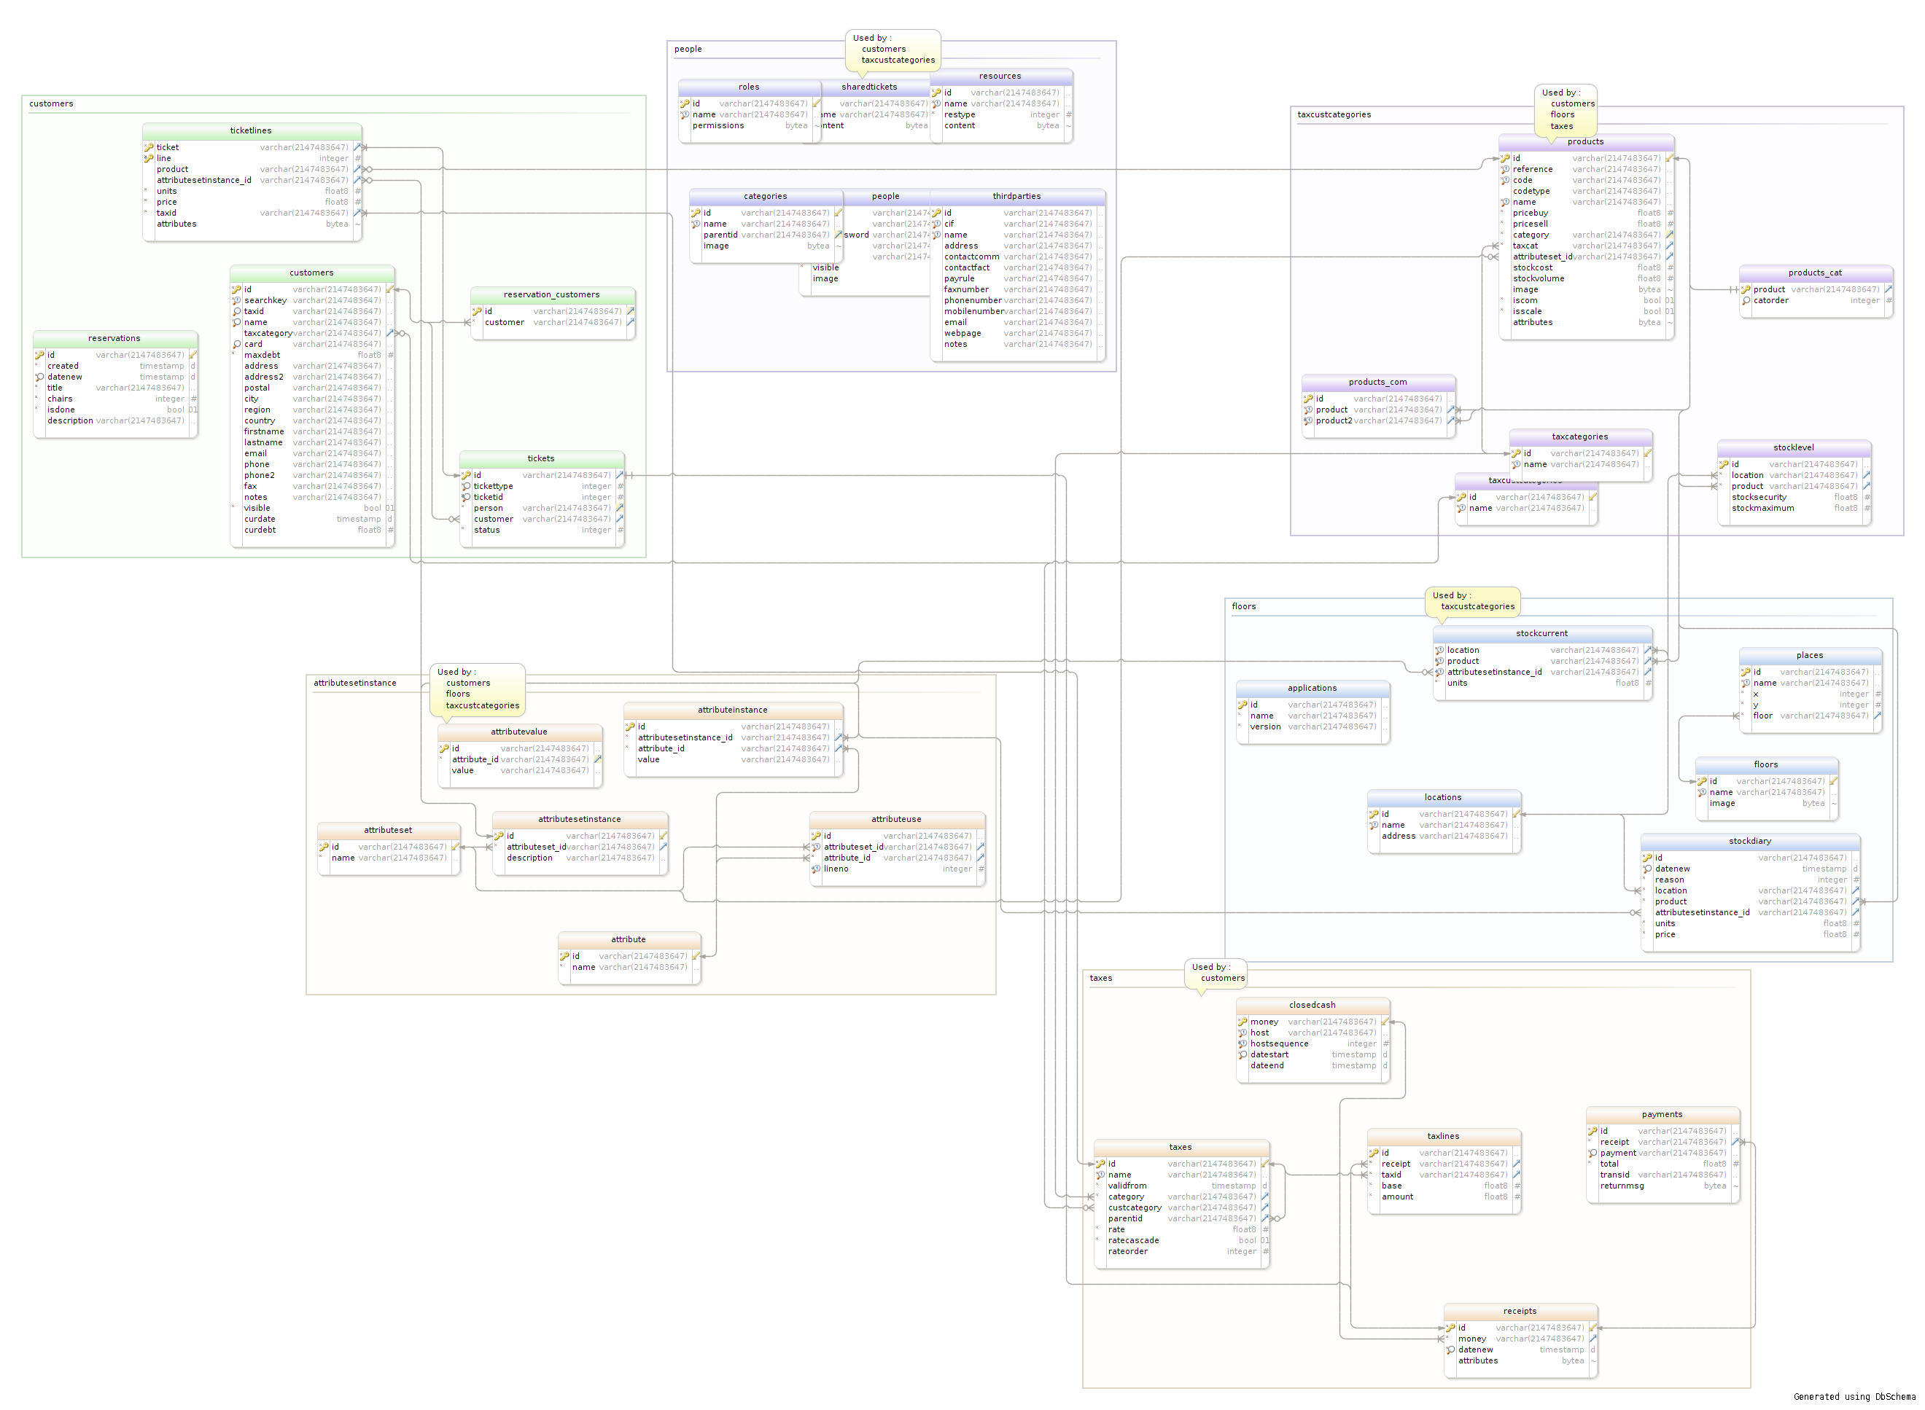Select the key icon for id in payments
Image resolution: width=1925 pixels, height=1410 pixels.
tap(1592, 1131)
